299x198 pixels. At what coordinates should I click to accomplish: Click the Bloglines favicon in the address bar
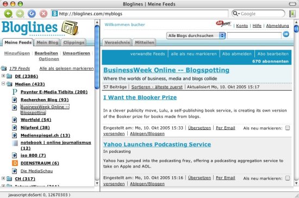coord(55,14)
